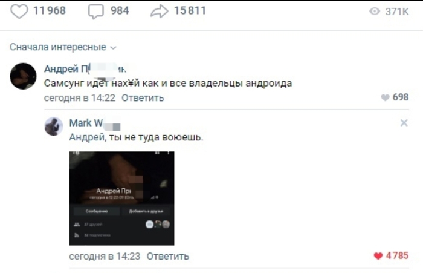Open comments via speech bubble icon

click(x=95, y=12)
